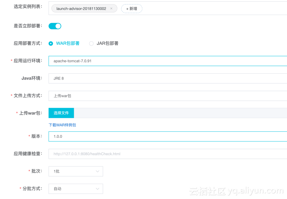Select the JAR包部署 radio option

[91, 43]
